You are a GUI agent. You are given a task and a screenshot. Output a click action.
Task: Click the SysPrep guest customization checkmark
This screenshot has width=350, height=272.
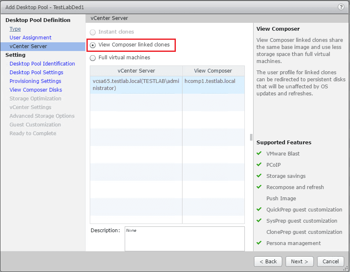pyautogui.click(x=259, y=220)
